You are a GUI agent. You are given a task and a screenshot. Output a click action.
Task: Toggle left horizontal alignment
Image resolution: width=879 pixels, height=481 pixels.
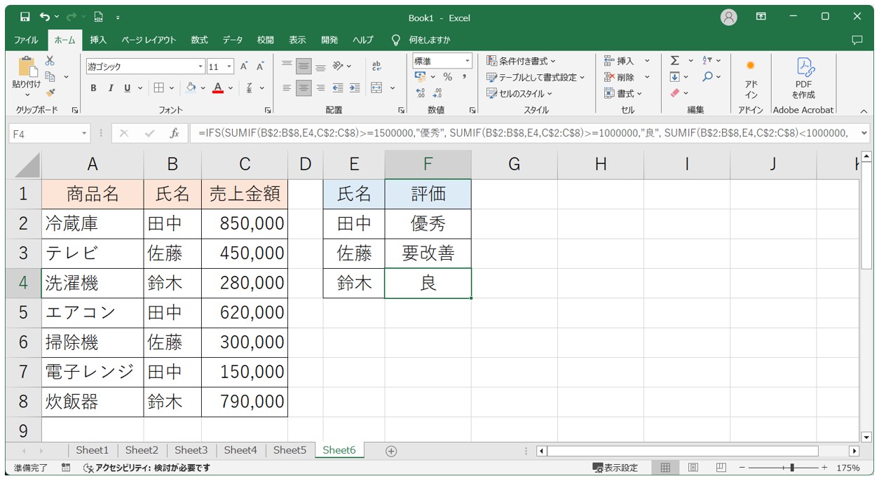pos(287,88)
